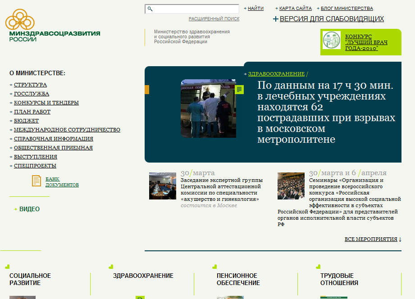Open Социальное развитие section
Screen dimensions: 415x299
coord(30,279)
